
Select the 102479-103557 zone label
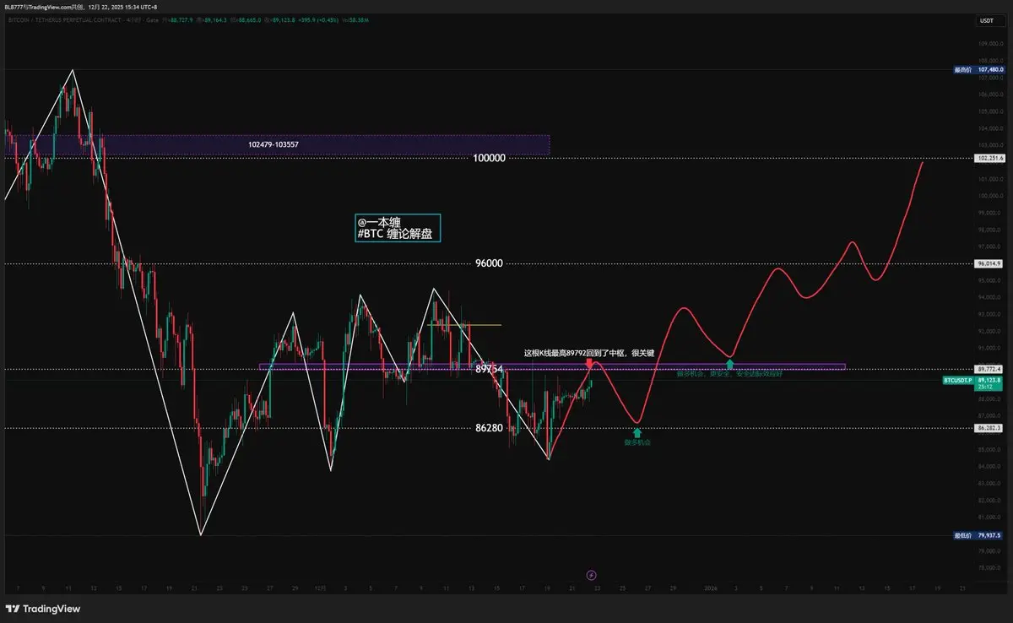[x=273, y=144]
